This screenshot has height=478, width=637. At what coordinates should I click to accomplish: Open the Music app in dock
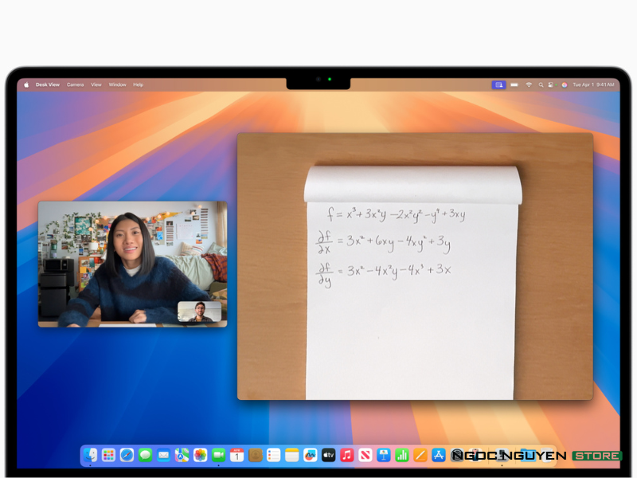point(346,455)
